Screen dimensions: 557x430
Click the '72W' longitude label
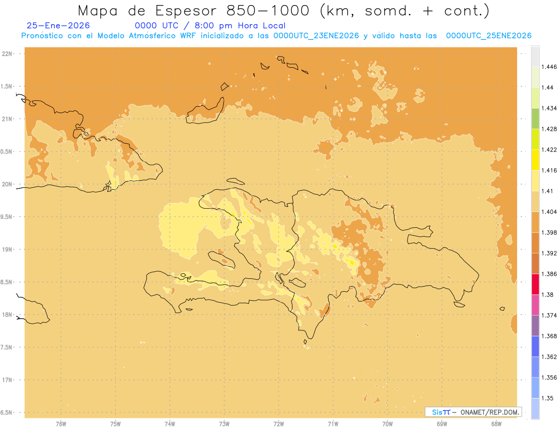[278, 424]
